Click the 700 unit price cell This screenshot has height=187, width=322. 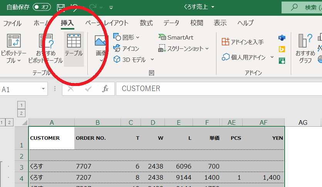207,166
